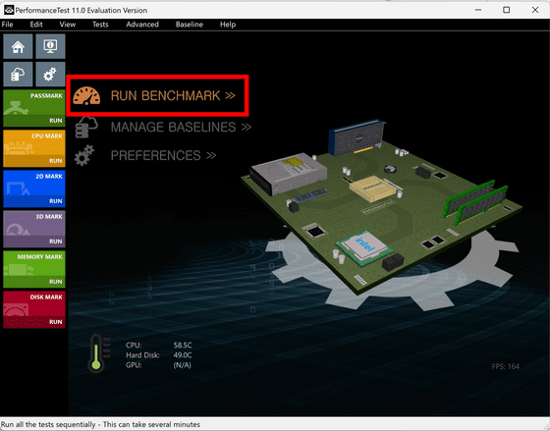
Task: Click the CPU temperature value 58.5C
Action: [x=183, y=345]
